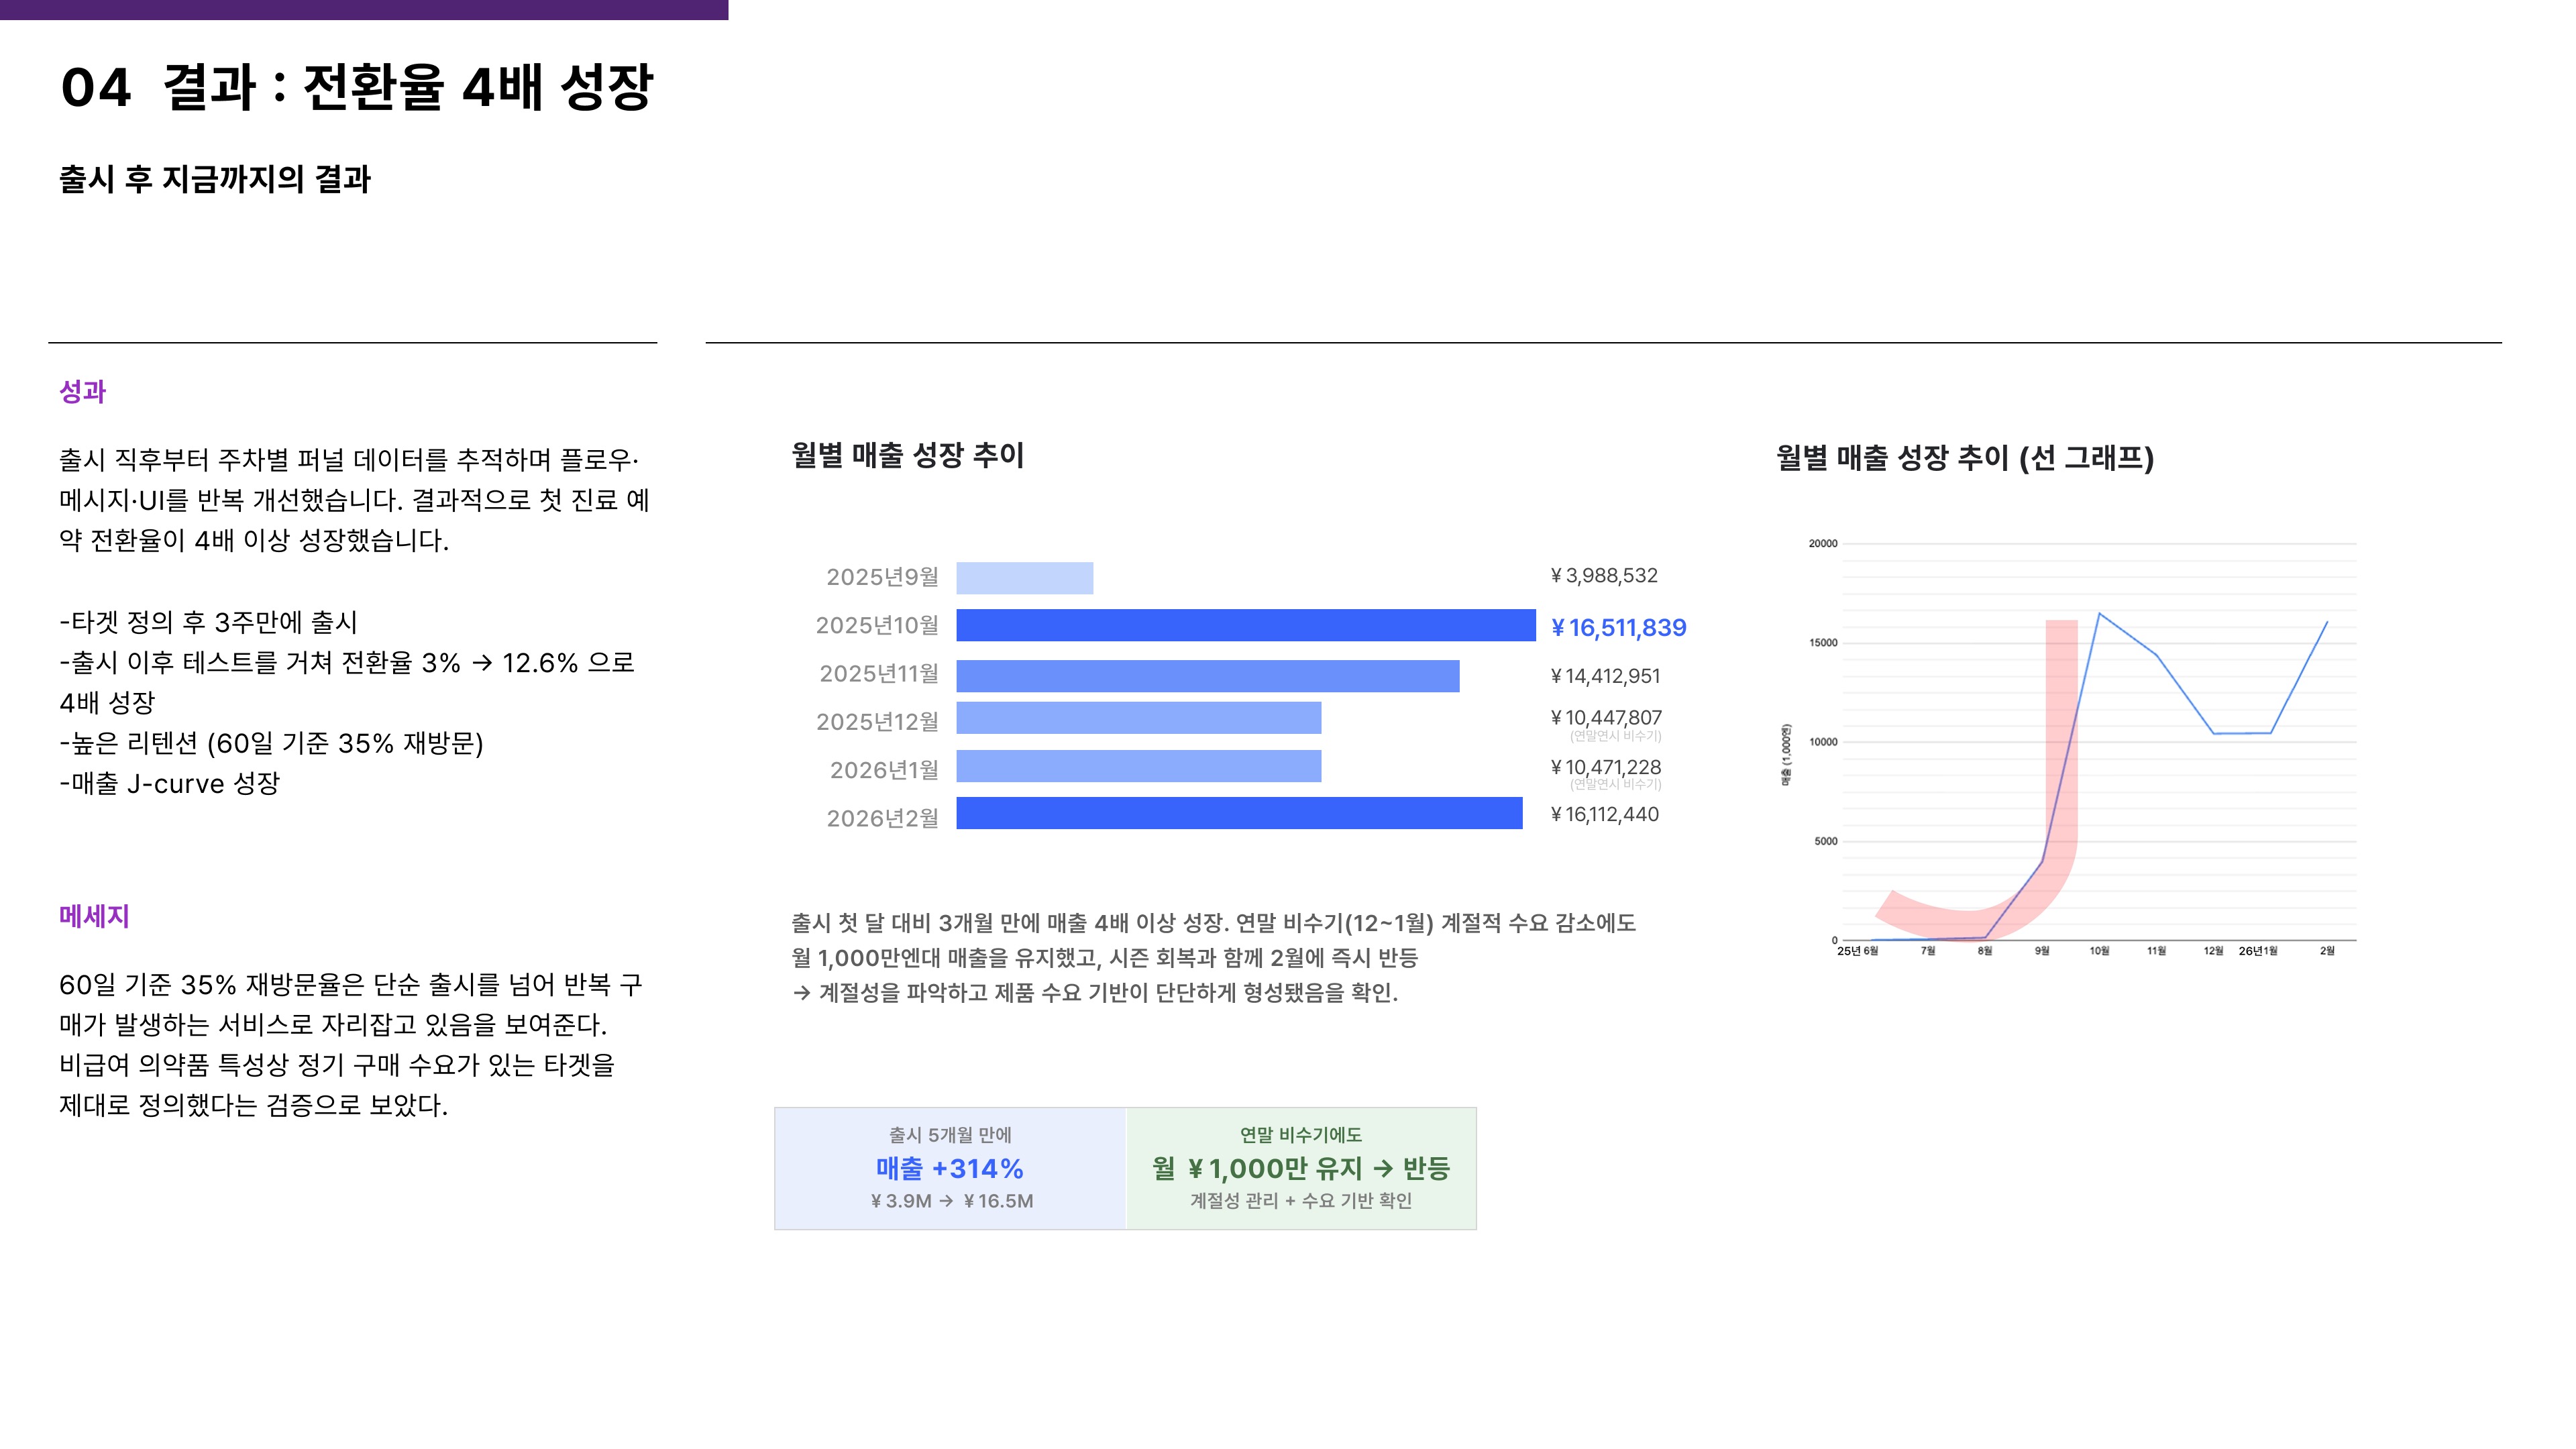Click the x-axis label '25년 6월'
2576x1449 pixels.
pyautogui.click(x=1857, y=951)
